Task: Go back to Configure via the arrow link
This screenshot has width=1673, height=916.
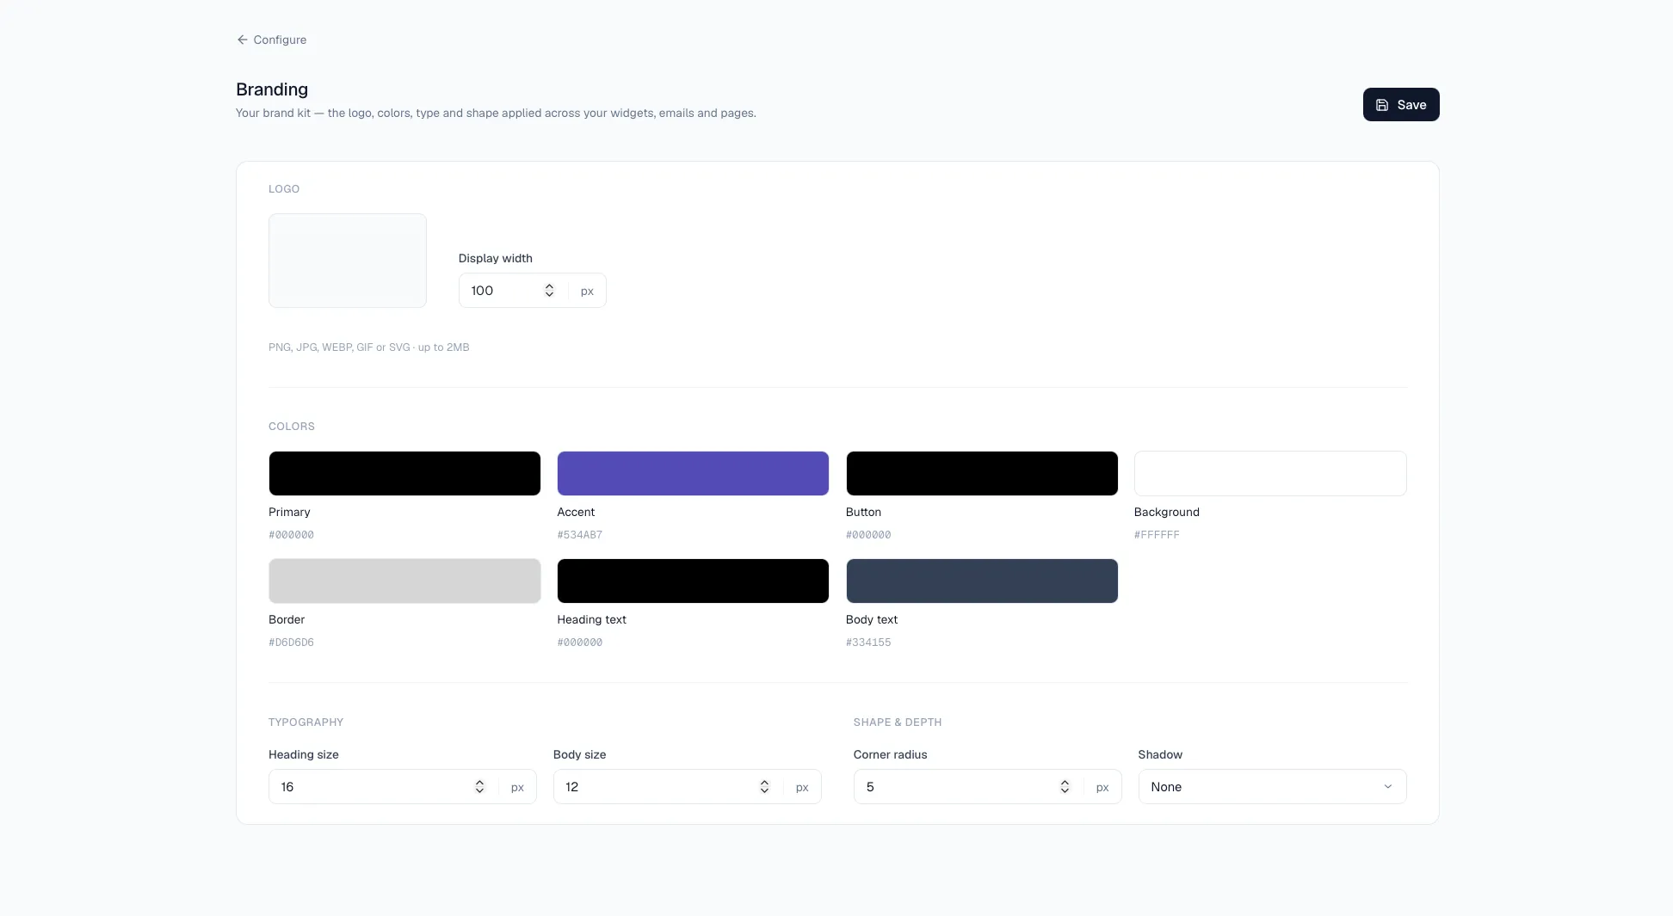Action: 271,40
